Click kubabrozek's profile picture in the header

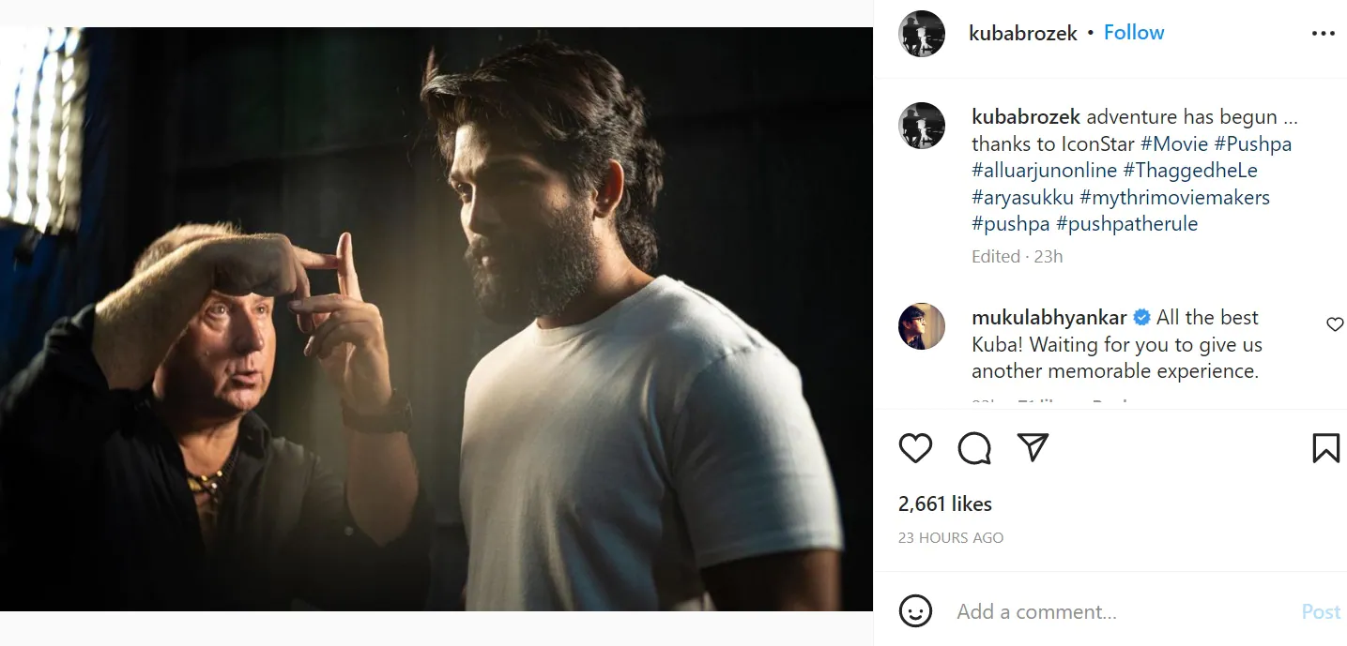tap(922, 34)
